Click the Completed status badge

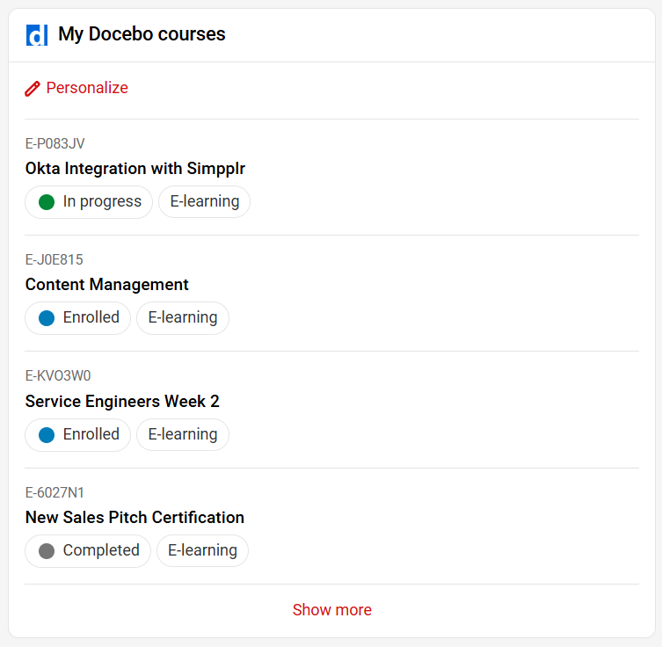coord(88,551)
